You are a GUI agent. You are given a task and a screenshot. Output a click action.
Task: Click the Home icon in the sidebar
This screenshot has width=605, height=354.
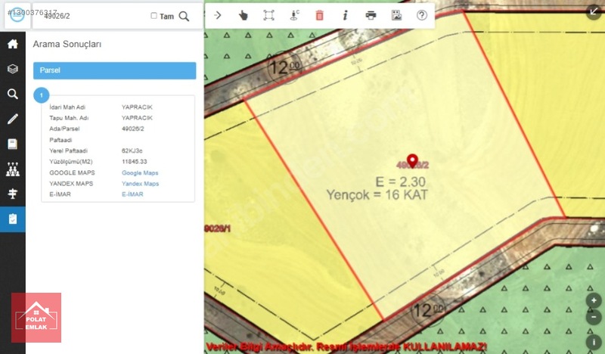12,44
